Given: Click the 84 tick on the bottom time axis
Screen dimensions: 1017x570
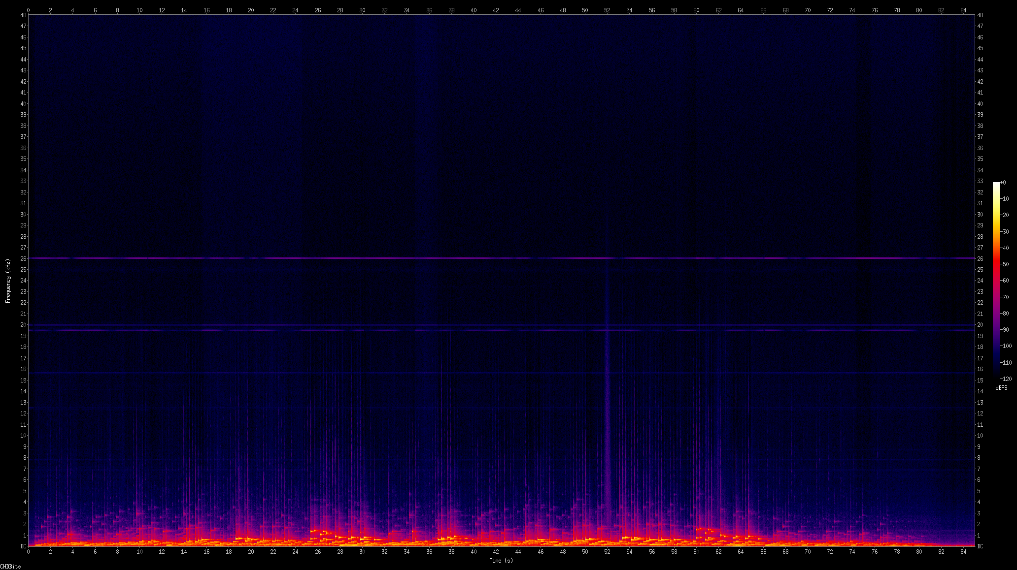Looking at the screenshot, I should [963, 552].
